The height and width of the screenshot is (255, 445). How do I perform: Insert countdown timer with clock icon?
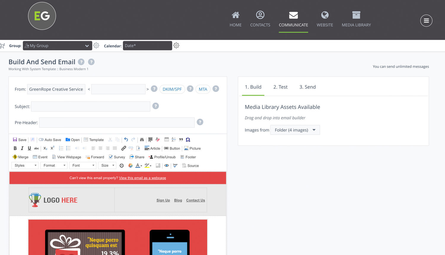tap(122, 165)
